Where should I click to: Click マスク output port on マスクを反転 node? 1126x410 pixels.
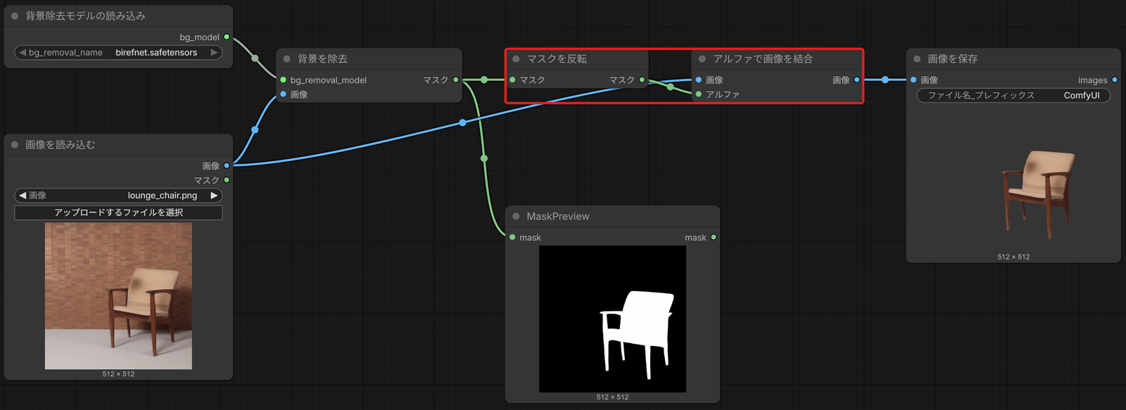coord(642,80)
